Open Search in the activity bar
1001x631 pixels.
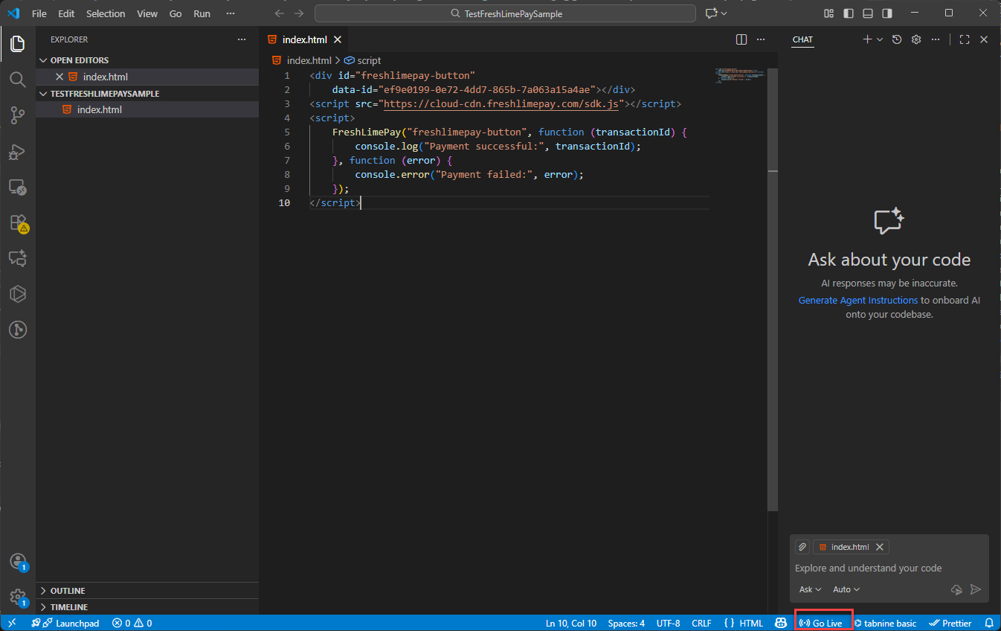17,79
